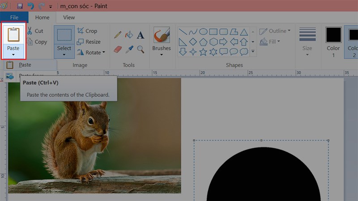Activate the Color picker eyedropper
The image size is (358, 201).
coord(129,49)
